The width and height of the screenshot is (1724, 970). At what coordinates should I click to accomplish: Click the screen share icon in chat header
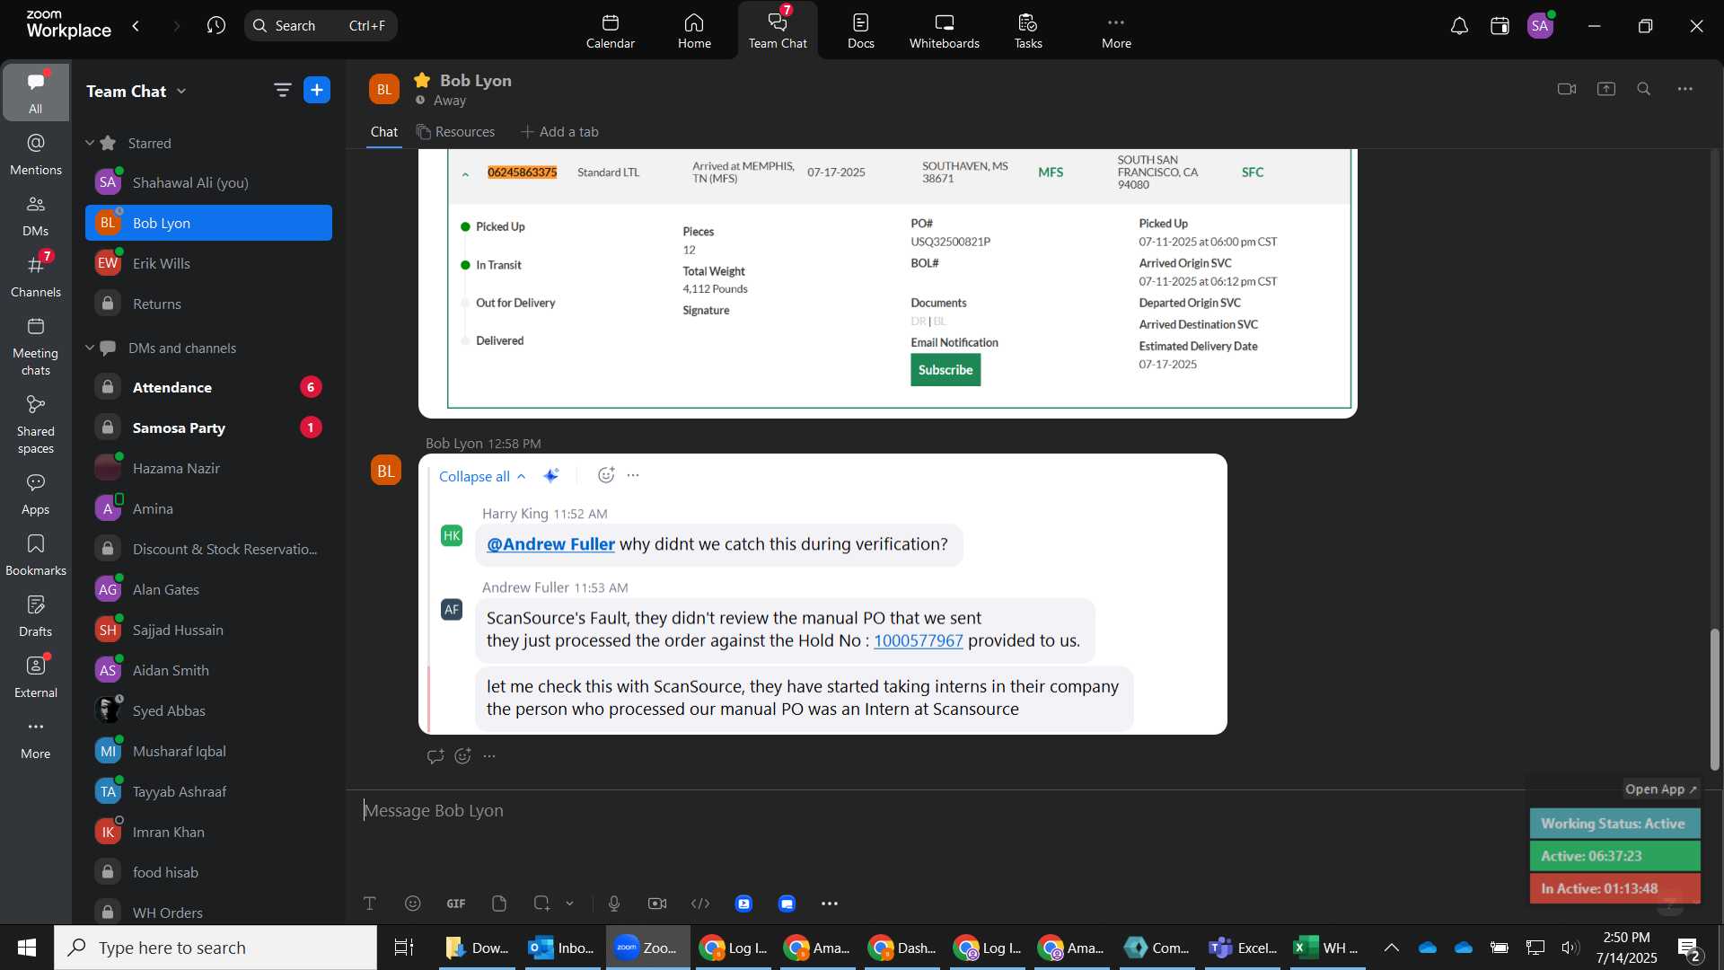[1606, 89]
